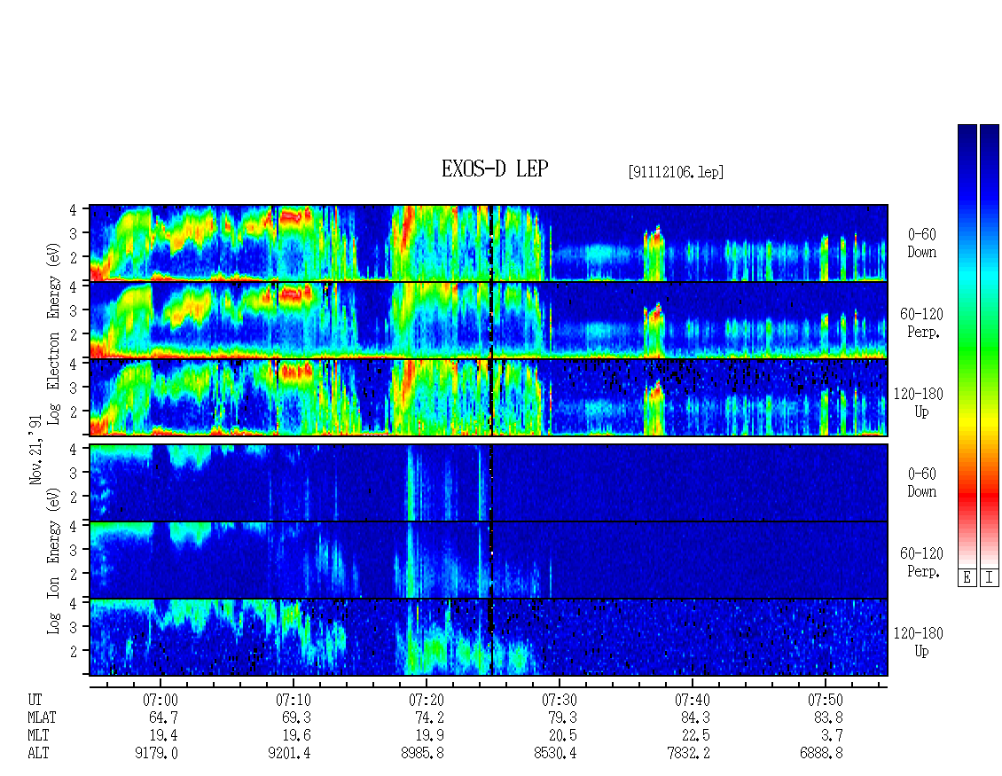The height and width of the screenshot is (776, 1002).
Task: Click the date label Nov. 21, '91
Action: (35, 450)
